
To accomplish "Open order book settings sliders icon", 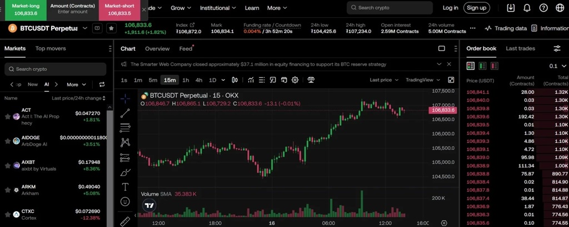I will pyautogui.click(x=557, y=48).
